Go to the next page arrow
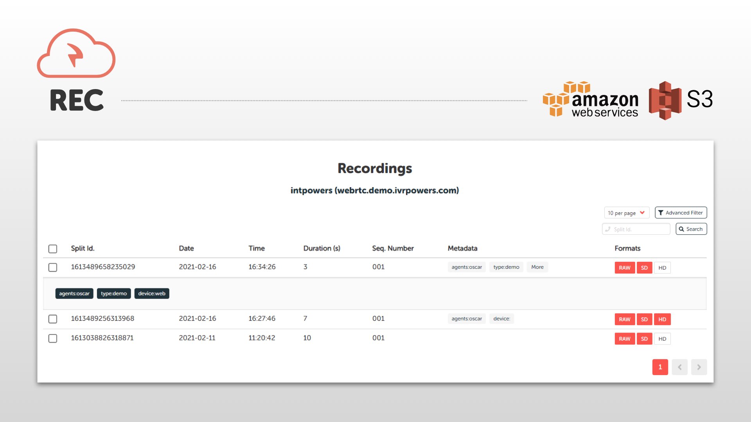The image size is (751, 422). pos(699,367)
